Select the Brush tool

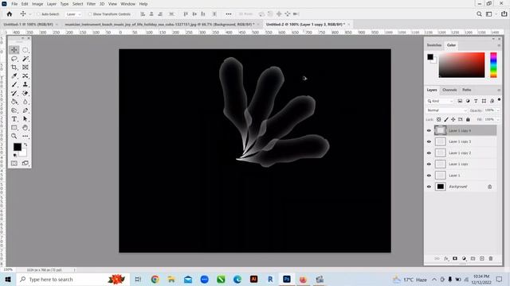[x=14, y=85]
